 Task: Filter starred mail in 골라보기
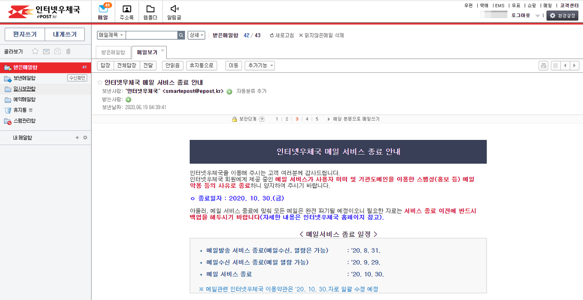tap(35, 51)
